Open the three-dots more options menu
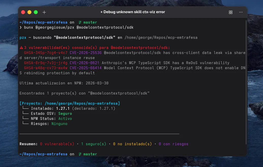 241,12
